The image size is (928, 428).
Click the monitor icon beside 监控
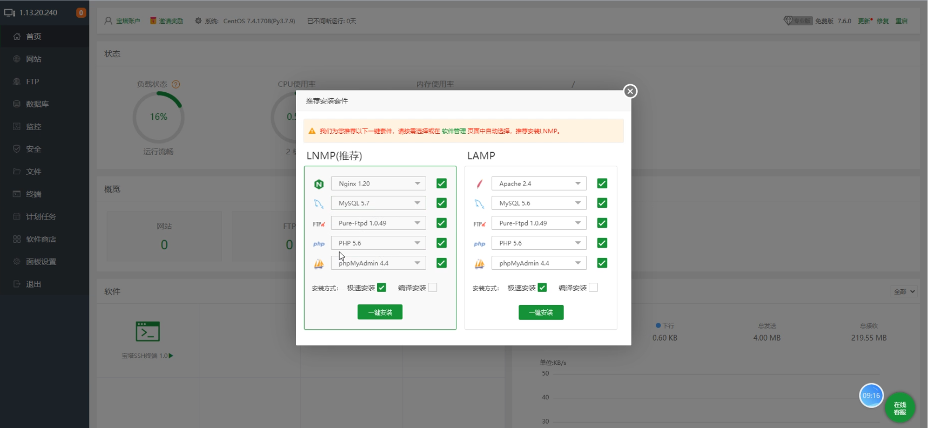[17, 126]
